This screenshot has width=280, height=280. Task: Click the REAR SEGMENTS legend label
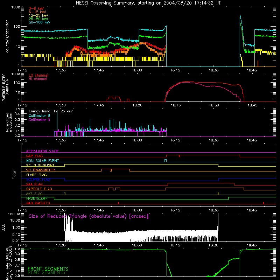pos(47,273)
